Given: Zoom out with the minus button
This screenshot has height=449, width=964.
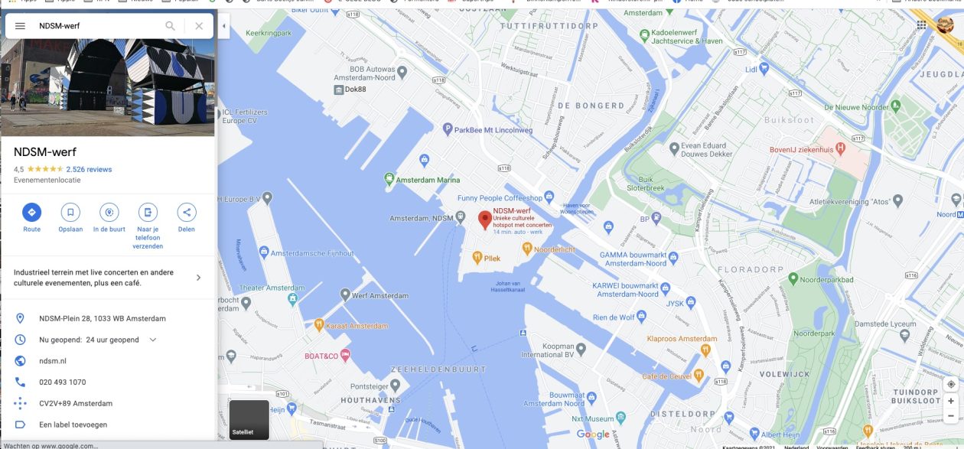Looking at the screenshot, I should pyautogui.click(x=950, y=416).
